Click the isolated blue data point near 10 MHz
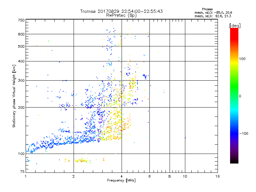This screenshot has height=192, width=256. [185, 138]
